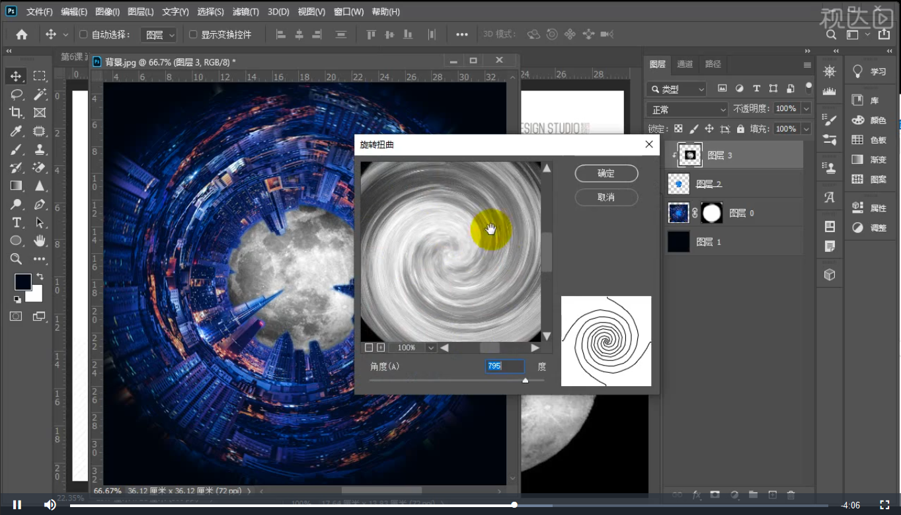
Task: Expand the 填充 fill dropdown arrow
Action: click(806, 129)
